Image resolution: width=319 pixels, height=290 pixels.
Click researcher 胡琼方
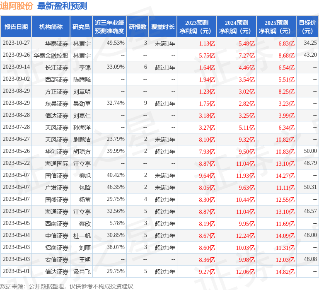click(x=82, y=152)
